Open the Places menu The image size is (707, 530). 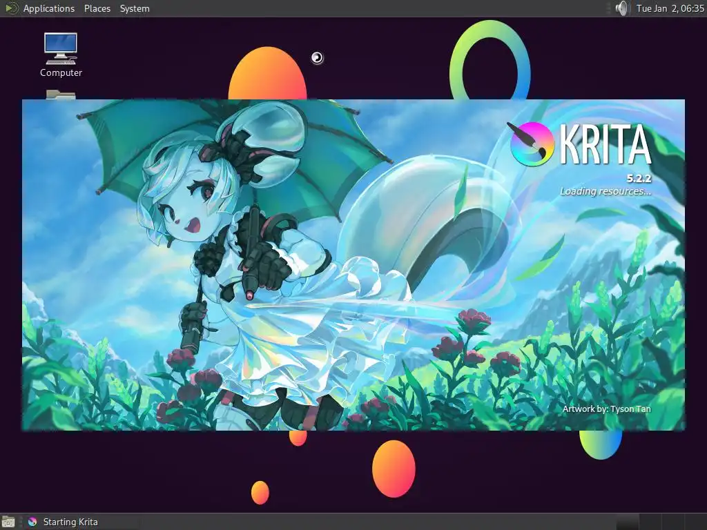(97, 8)
